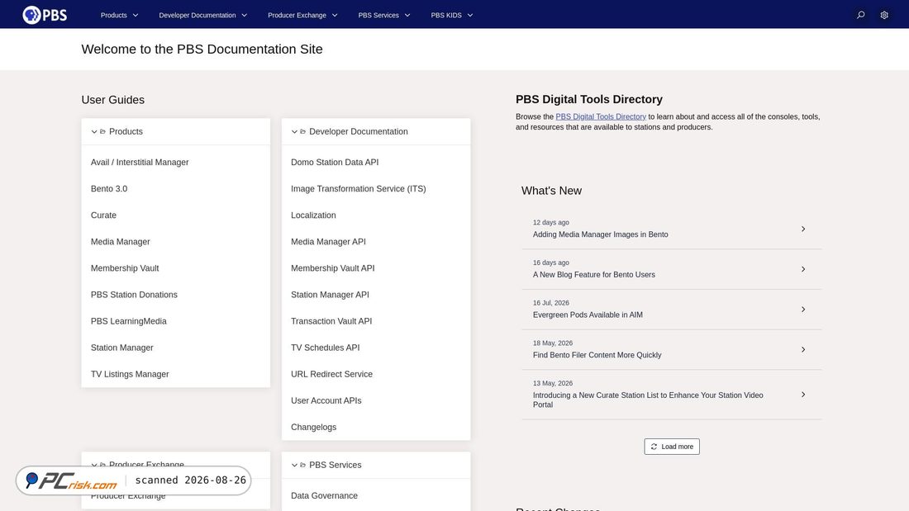
Task: Open the PBS Services card title
Action: (x=335, y=465)
